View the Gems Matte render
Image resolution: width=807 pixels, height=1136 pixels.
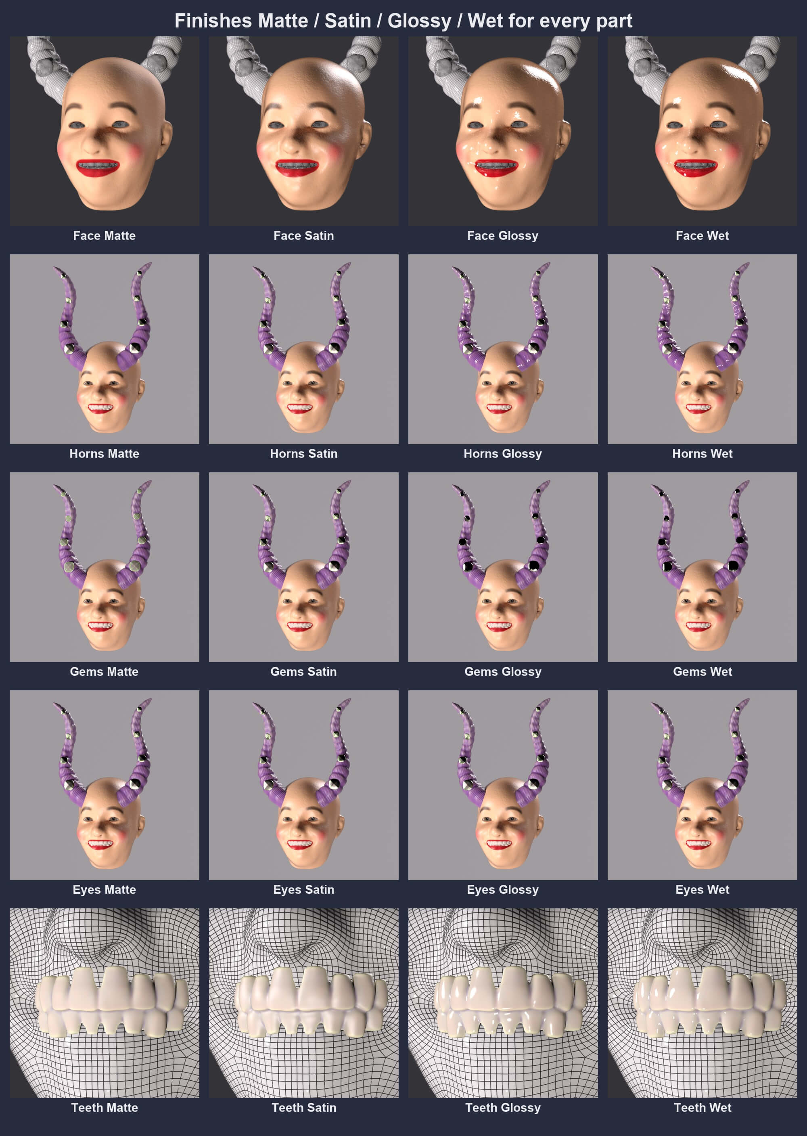click(x=105, y=567)
